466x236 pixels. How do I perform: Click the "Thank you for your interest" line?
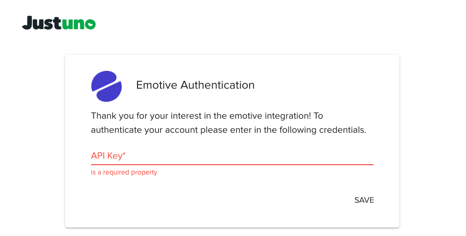(207, 116)
